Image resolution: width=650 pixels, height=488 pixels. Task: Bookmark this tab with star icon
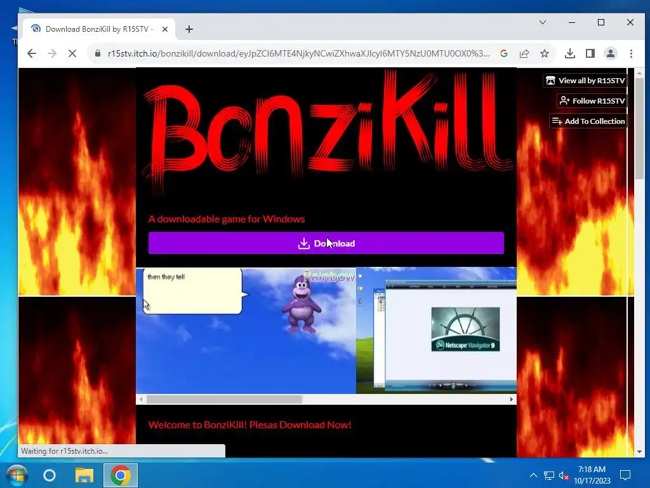tap(545, 53)
